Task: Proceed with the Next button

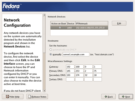Action: click(126, 97)
